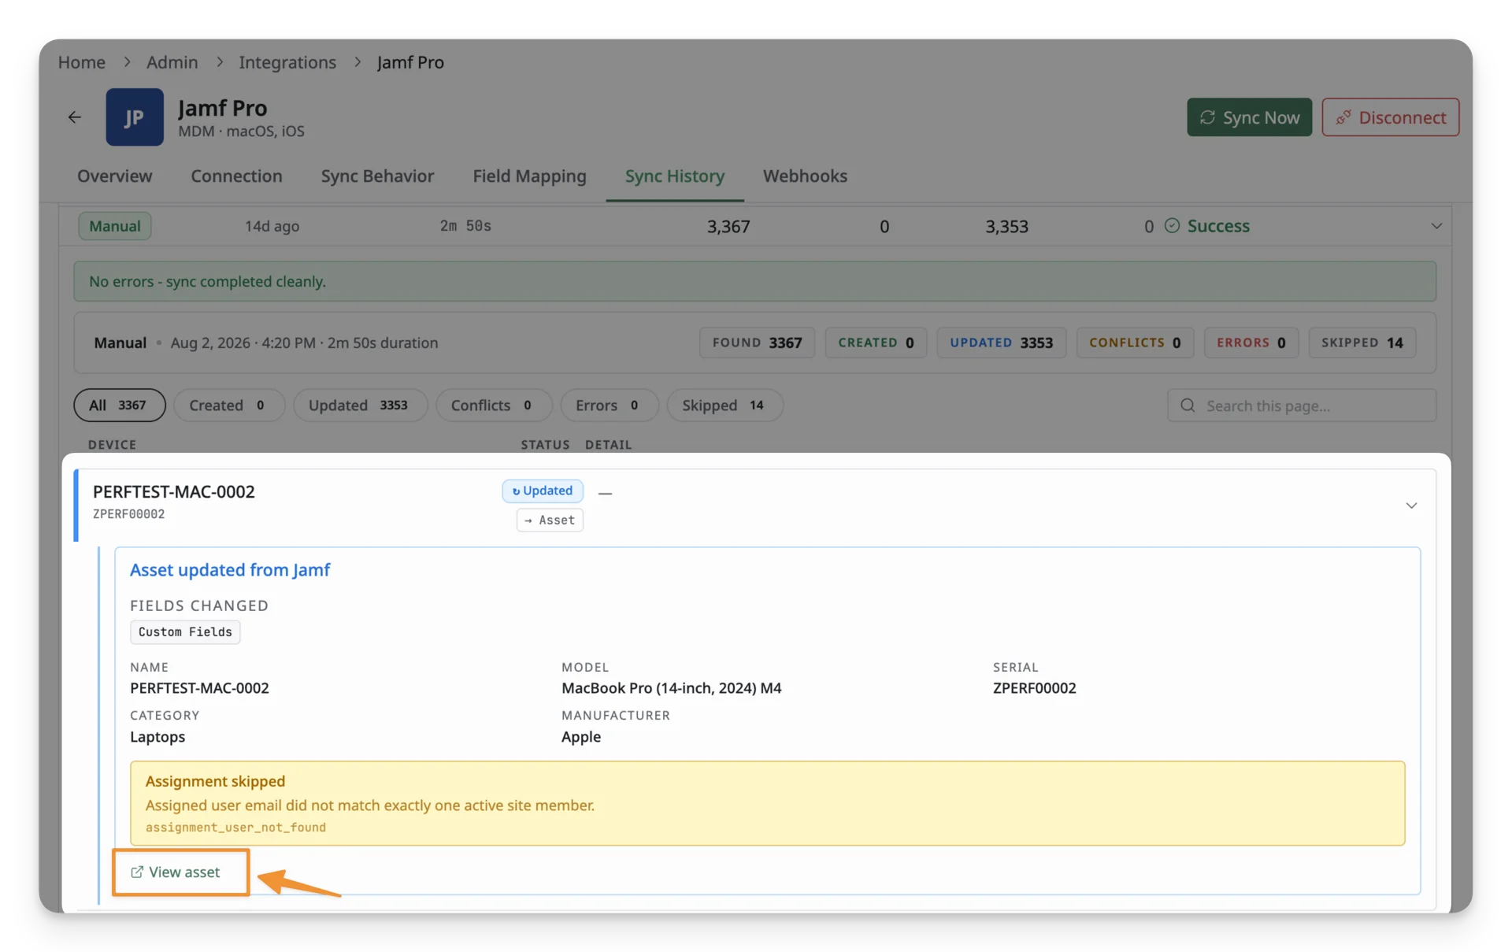Switch to Field Mapping tab

(529, 176)
